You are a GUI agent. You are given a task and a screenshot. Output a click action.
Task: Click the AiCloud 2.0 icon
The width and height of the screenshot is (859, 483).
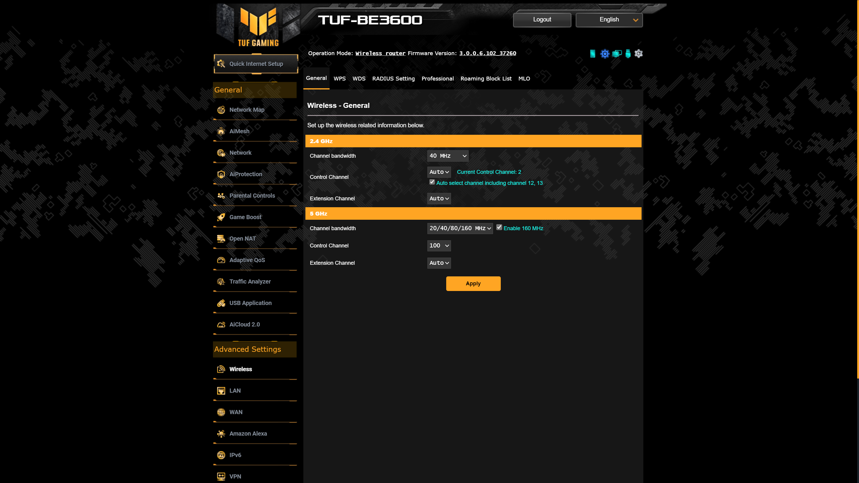[221, 324]
